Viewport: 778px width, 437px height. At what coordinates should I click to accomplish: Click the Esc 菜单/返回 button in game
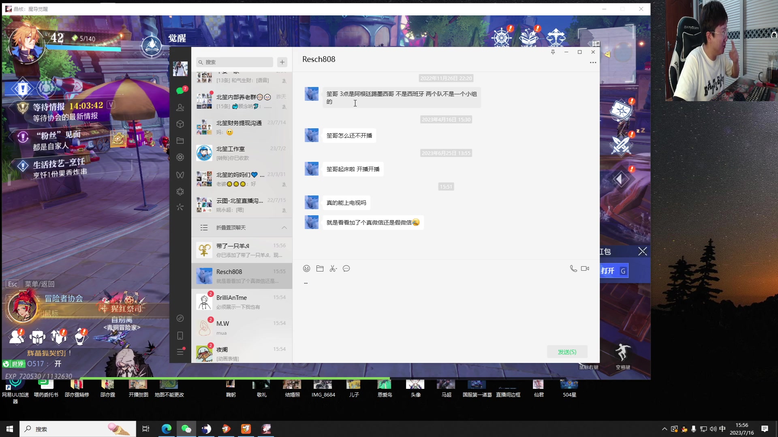point(31,284)
